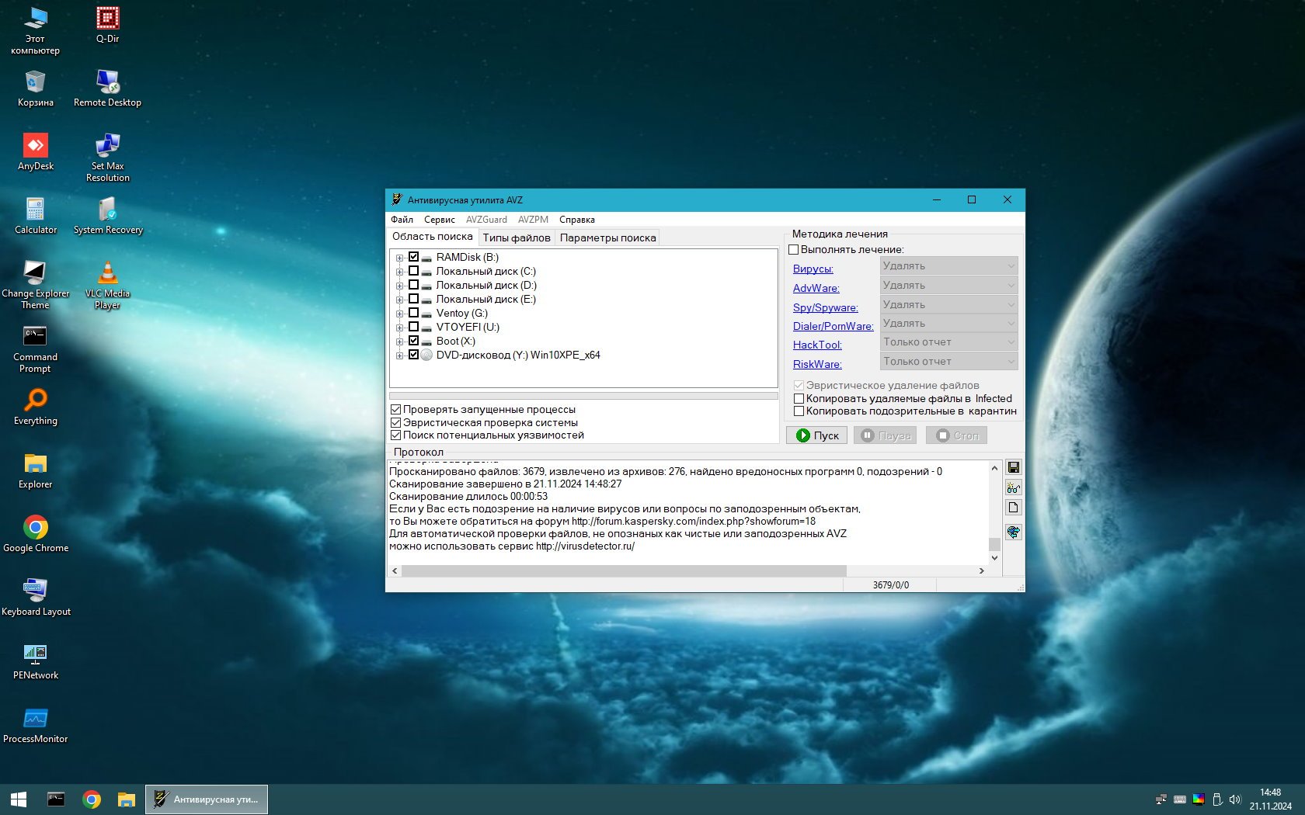Enable the Выполнять лечение checkbox

[x=794, y=250]
